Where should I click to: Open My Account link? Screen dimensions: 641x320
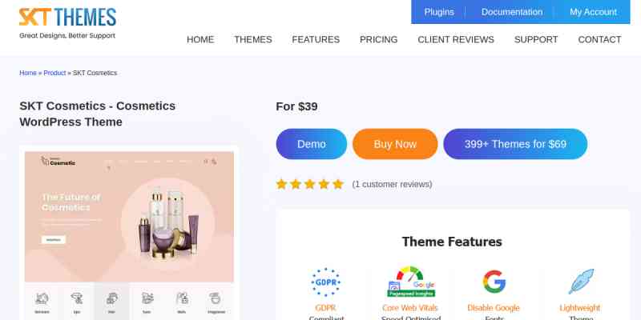593,12
